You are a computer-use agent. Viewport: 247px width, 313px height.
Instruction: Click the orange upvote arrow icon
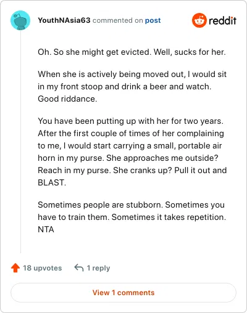[15, 268]
